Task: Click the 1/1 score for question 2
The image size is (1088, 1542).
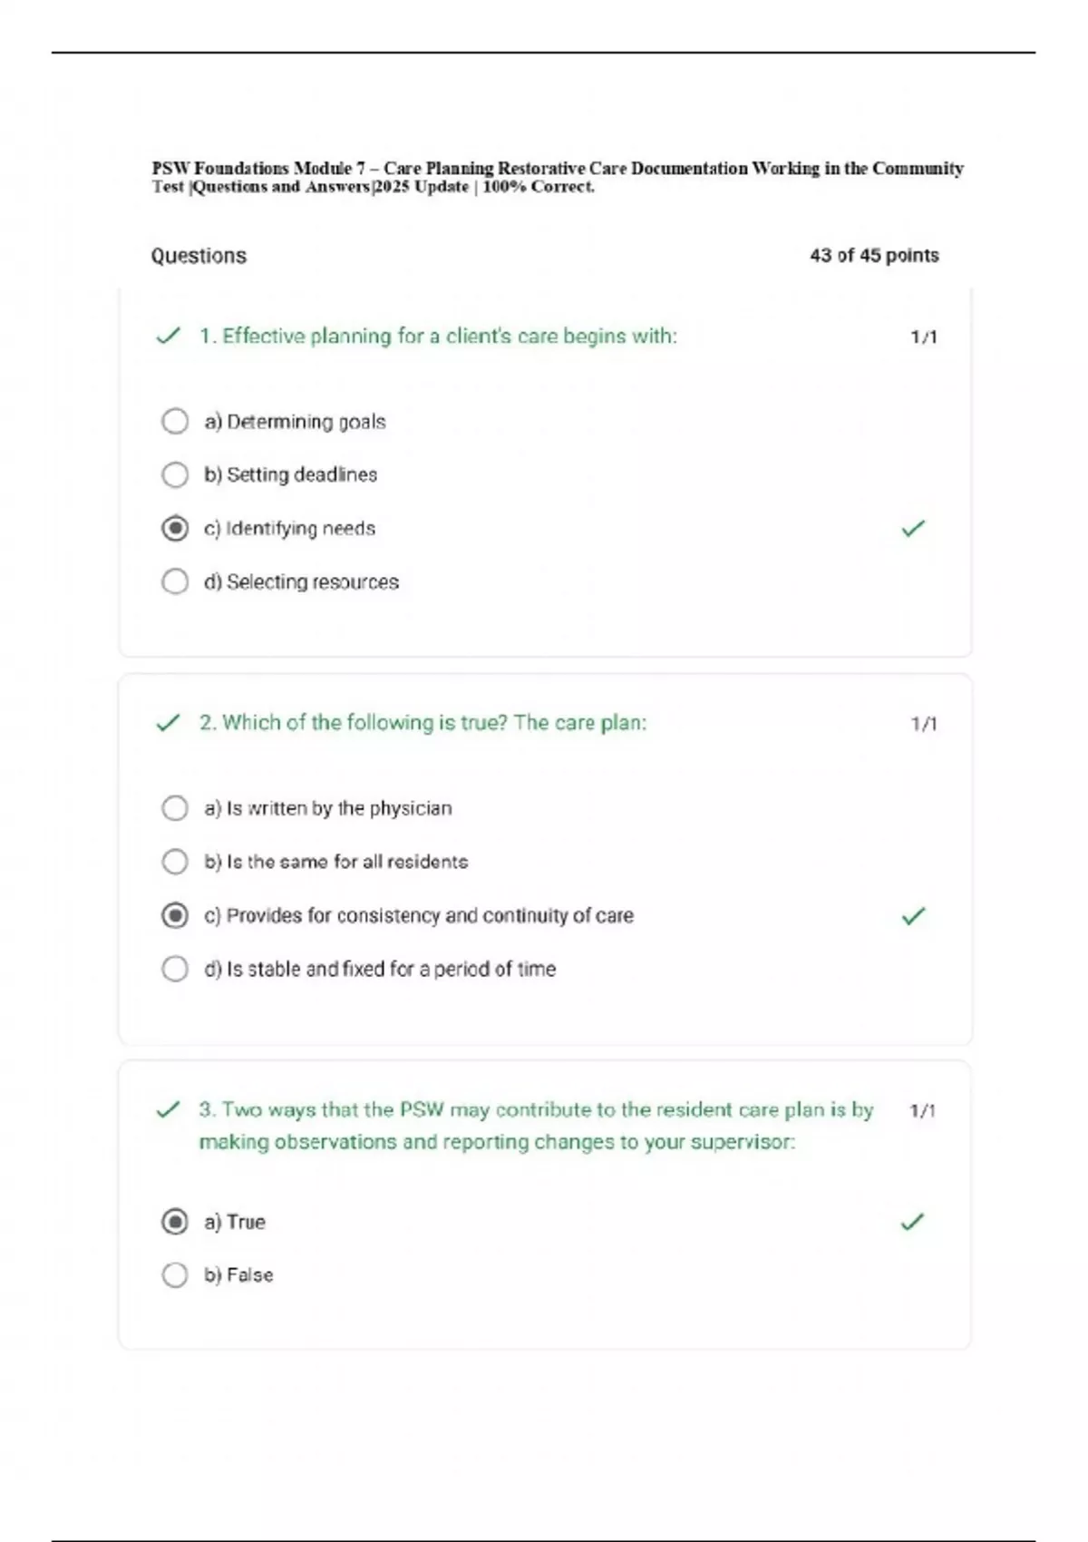Action: coord(924,724)
